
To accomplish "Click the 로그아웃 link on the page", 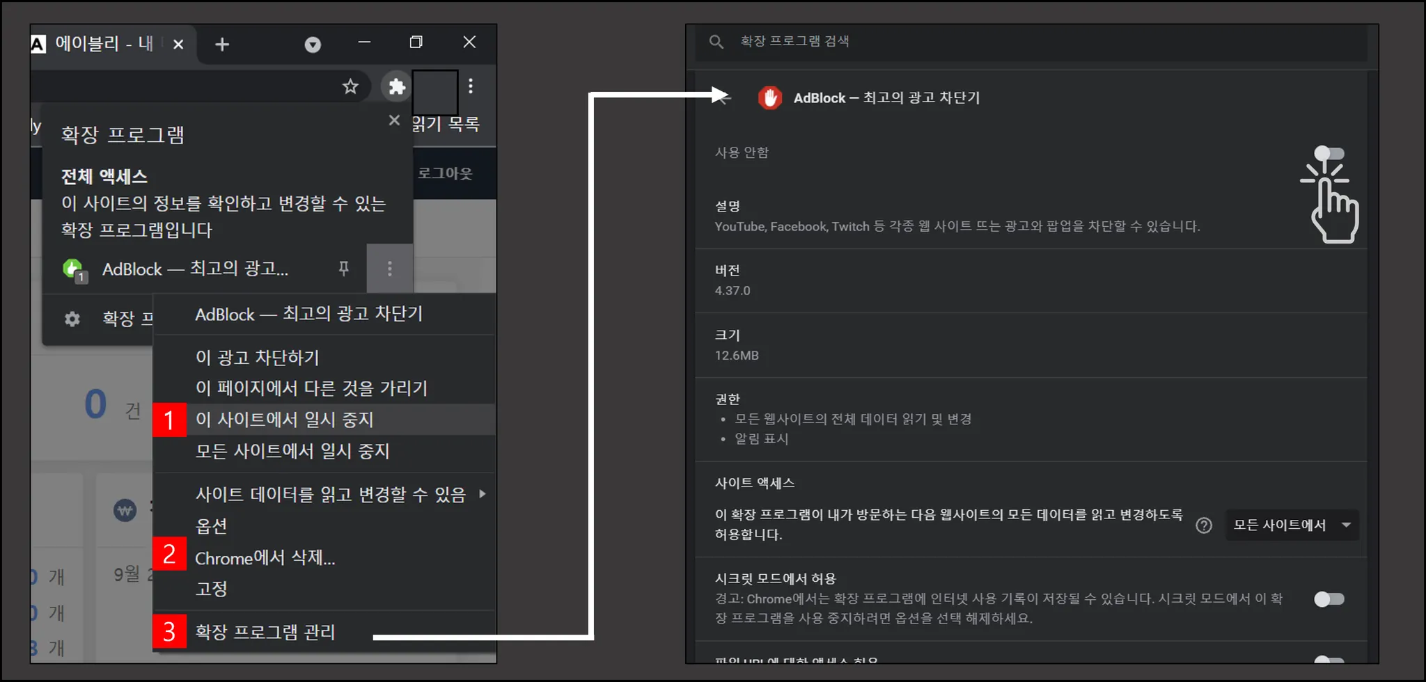I will tap(445, 173).
